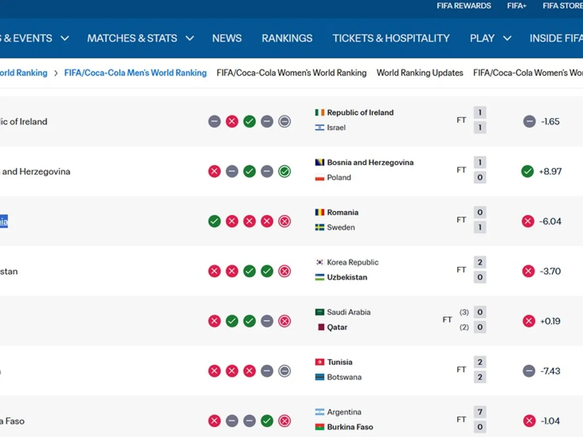This screenshot has width=583, height=437.
Task: Click the green check icon beside +8.97
Action: 527,171
